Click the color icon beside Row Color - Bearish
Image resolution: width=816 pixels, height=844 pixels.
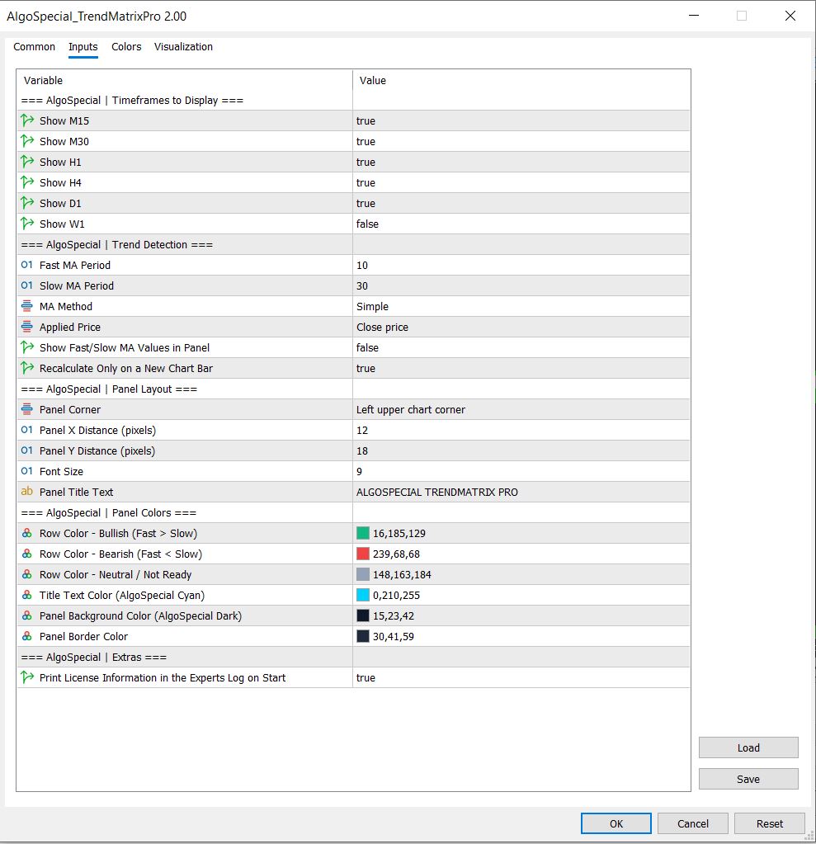pos(27,554)
